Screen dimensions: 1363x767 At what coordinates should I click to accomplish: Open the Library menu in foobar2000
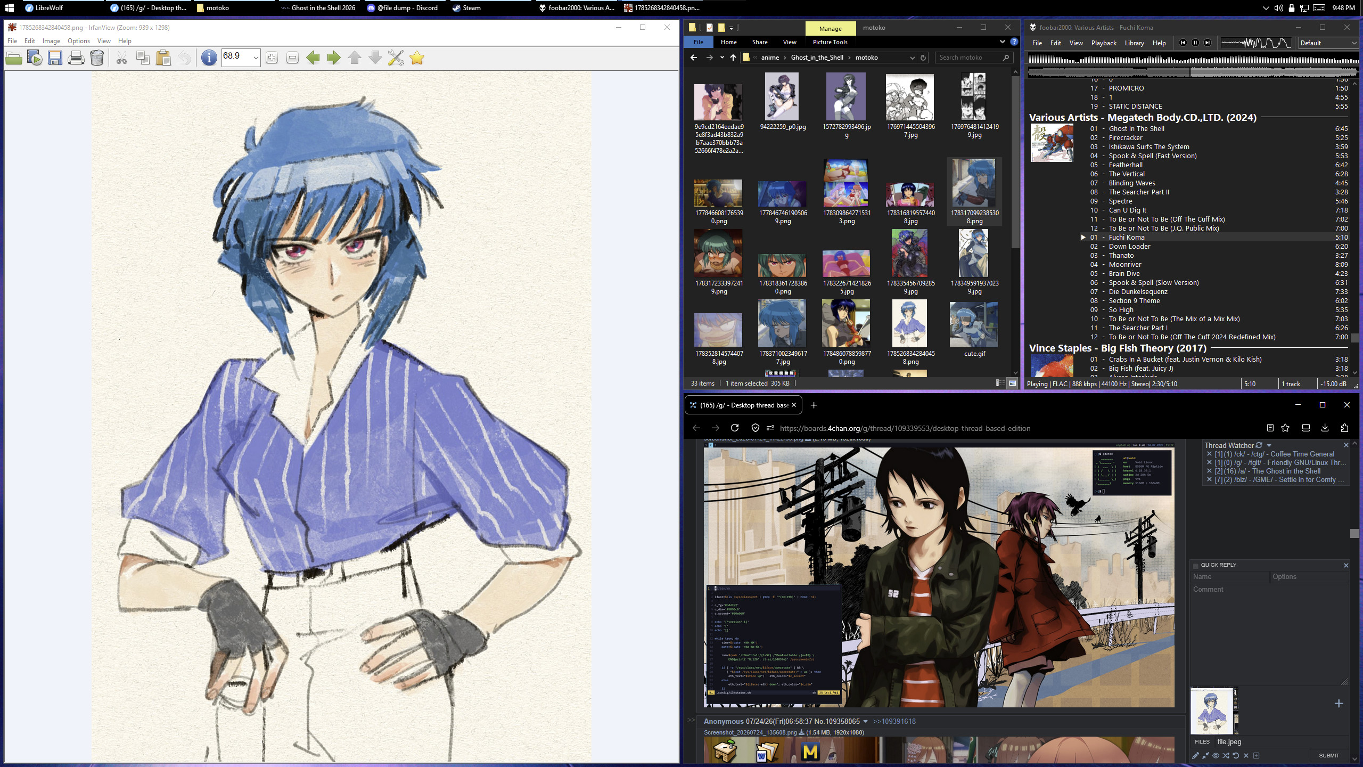(1134, 43)
